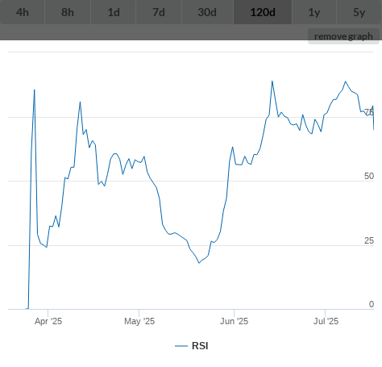This screenshot has width=382, height=367.
Task: Toggle the RSI series legend label
Action: [x=200, y=346]
